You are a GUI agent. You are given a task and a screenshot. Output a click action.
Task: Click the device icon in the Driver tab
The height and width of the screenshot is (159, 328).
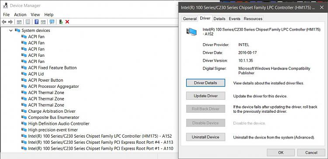(191, 32)
